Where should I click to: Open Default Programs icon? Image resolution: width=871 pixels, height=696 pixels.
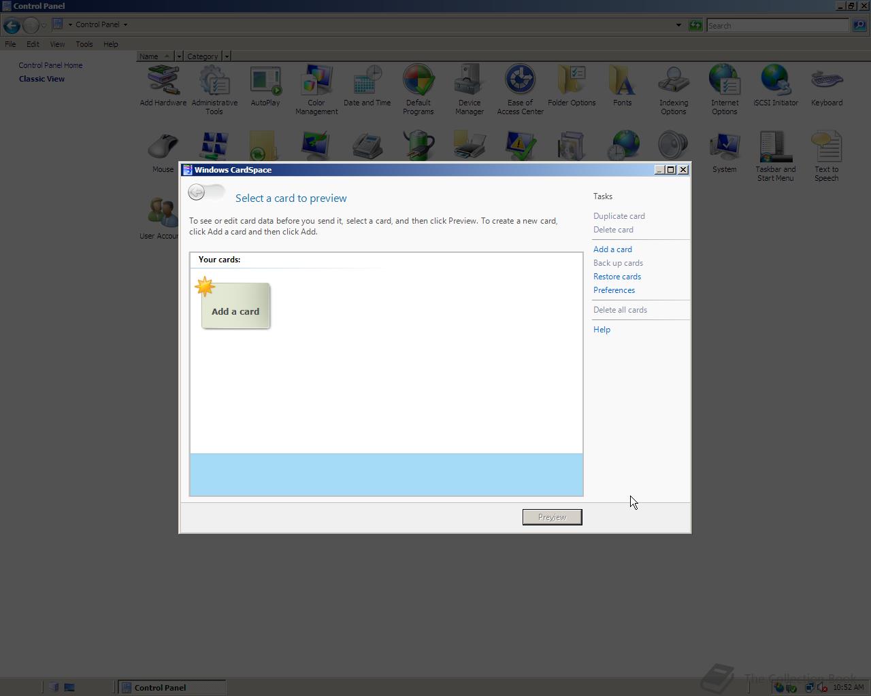tap(418, 90)
